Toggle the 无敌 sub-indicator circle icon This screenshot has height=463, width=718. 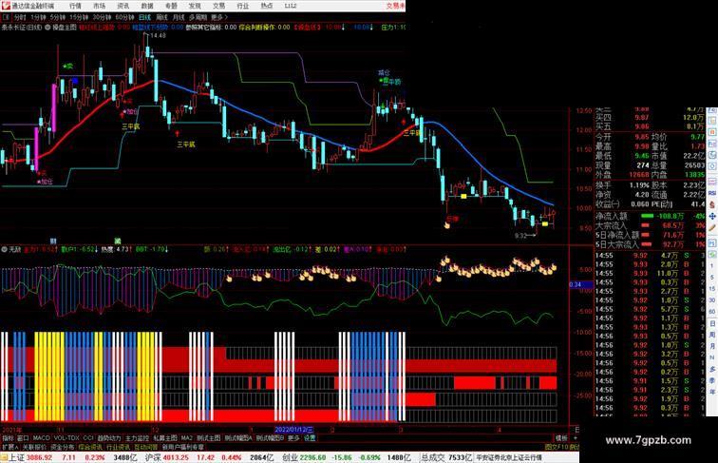click(x=5, y=249)
